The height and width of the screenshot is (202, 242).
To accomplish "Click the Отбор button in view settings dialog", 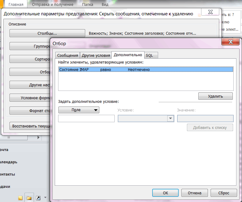I will pyautogui.click(x=30, y=72).
